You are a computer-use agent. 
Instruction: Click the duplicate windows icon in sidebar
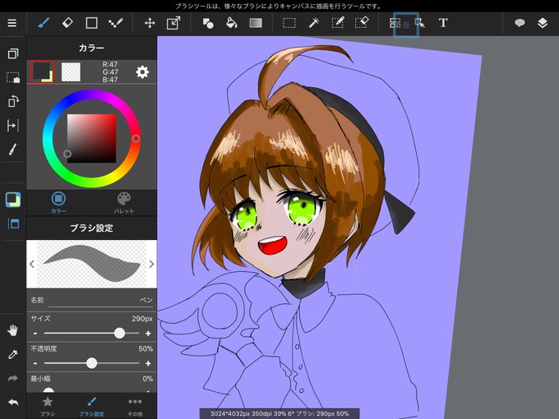[x=13, y=53]
